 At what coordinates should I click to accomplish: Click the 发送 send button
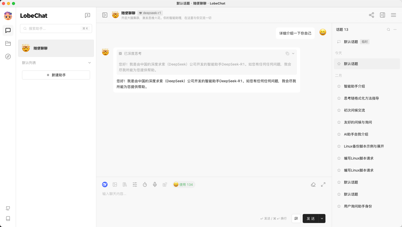click(x=310, y=218)
